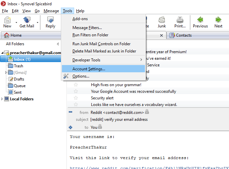Open the File menu
Screen dimensions: 229x169
(x=5, y=11)
